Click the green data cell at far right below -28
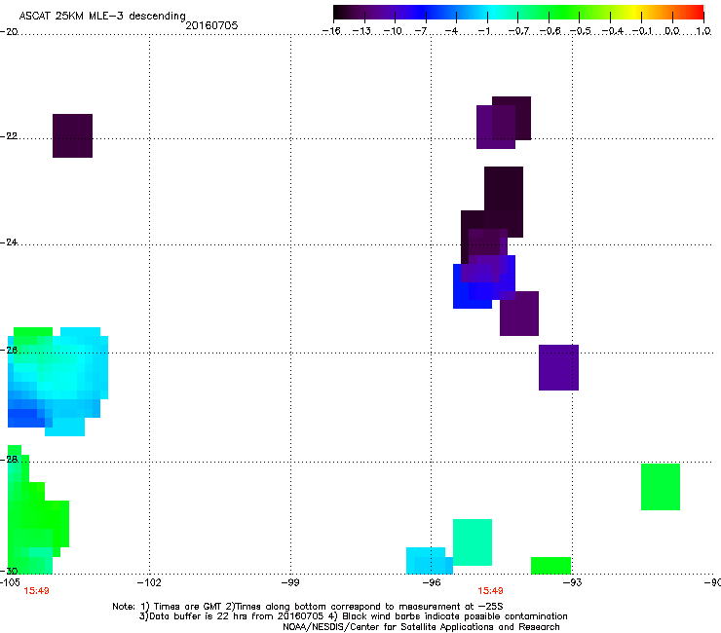Screen dimensions: 721x633 pyautogui.click(x=661, y=487)
